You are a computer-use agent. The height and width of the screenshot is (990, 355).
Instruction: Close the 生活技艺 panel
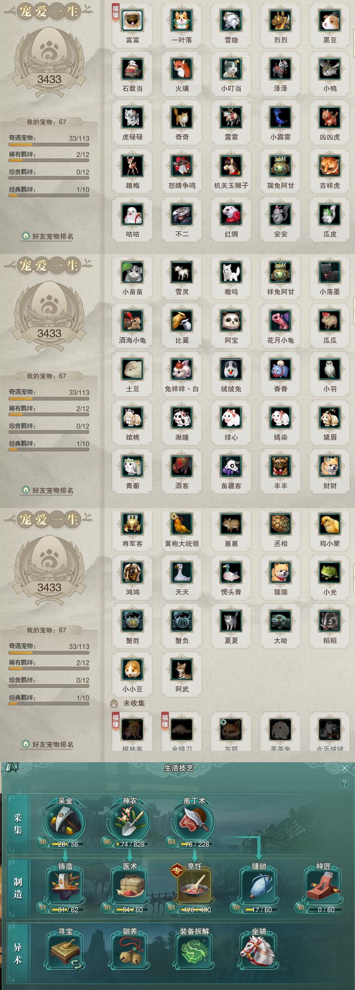[344, 768]
